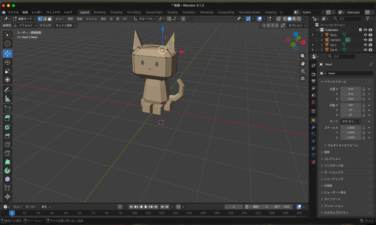Open XYZ オイラー rotation mode dropdown

tap(351, 121)
